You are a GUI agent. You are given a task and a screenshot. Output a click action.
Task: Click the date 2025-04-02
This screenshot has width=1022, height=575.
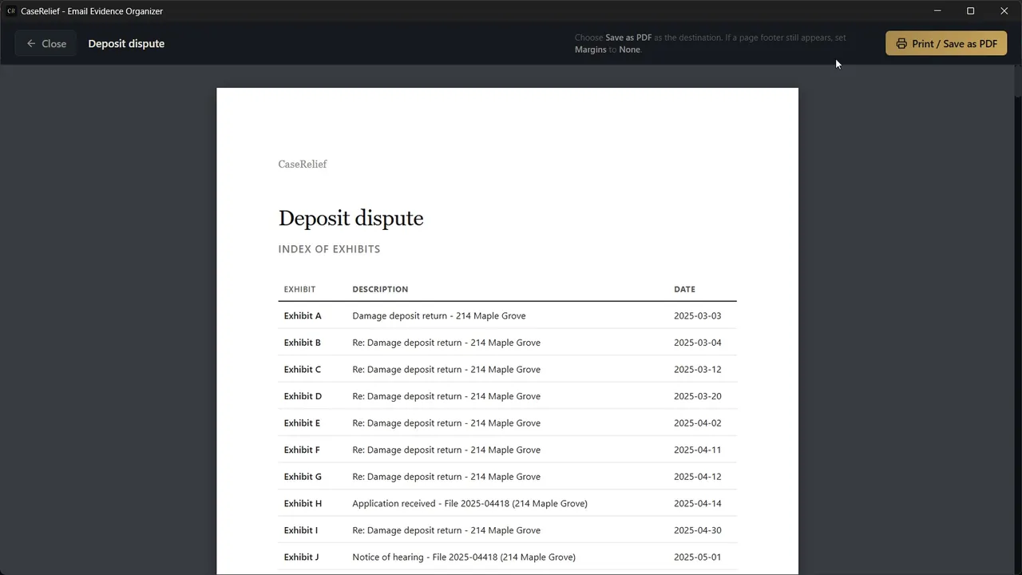[x=697, y=423]
